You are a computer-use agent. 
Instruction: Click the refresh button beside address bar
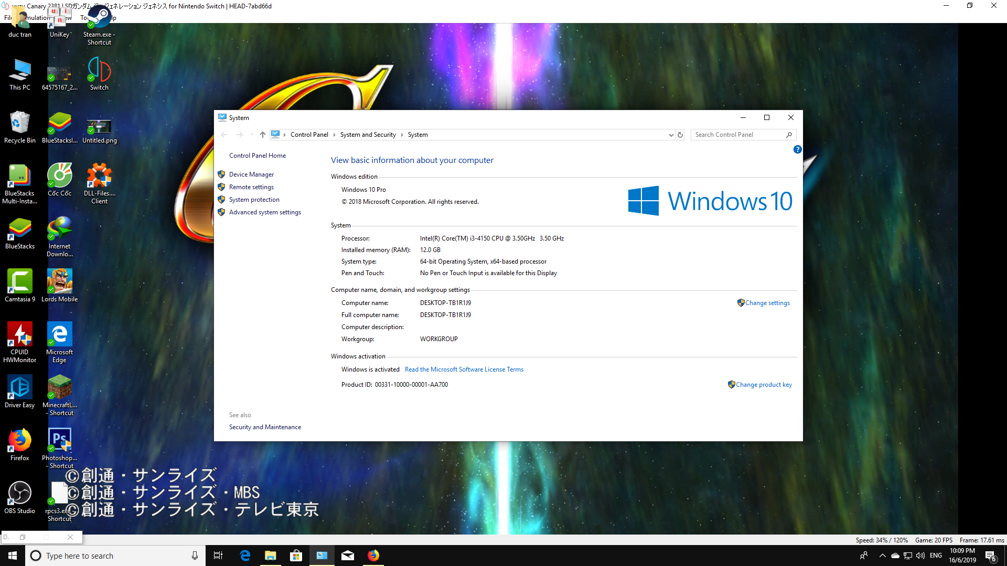click(x=680, y=135)
